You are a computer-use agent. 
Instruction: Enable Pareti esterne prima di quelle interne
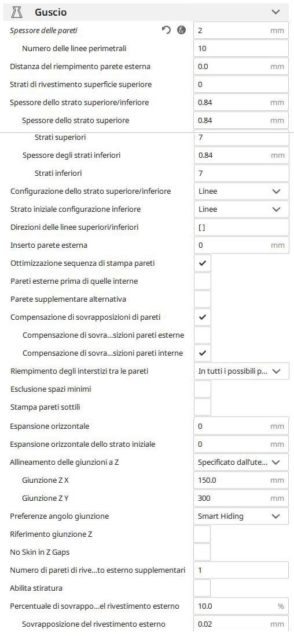pyautogui.click(x=203, y=281)
